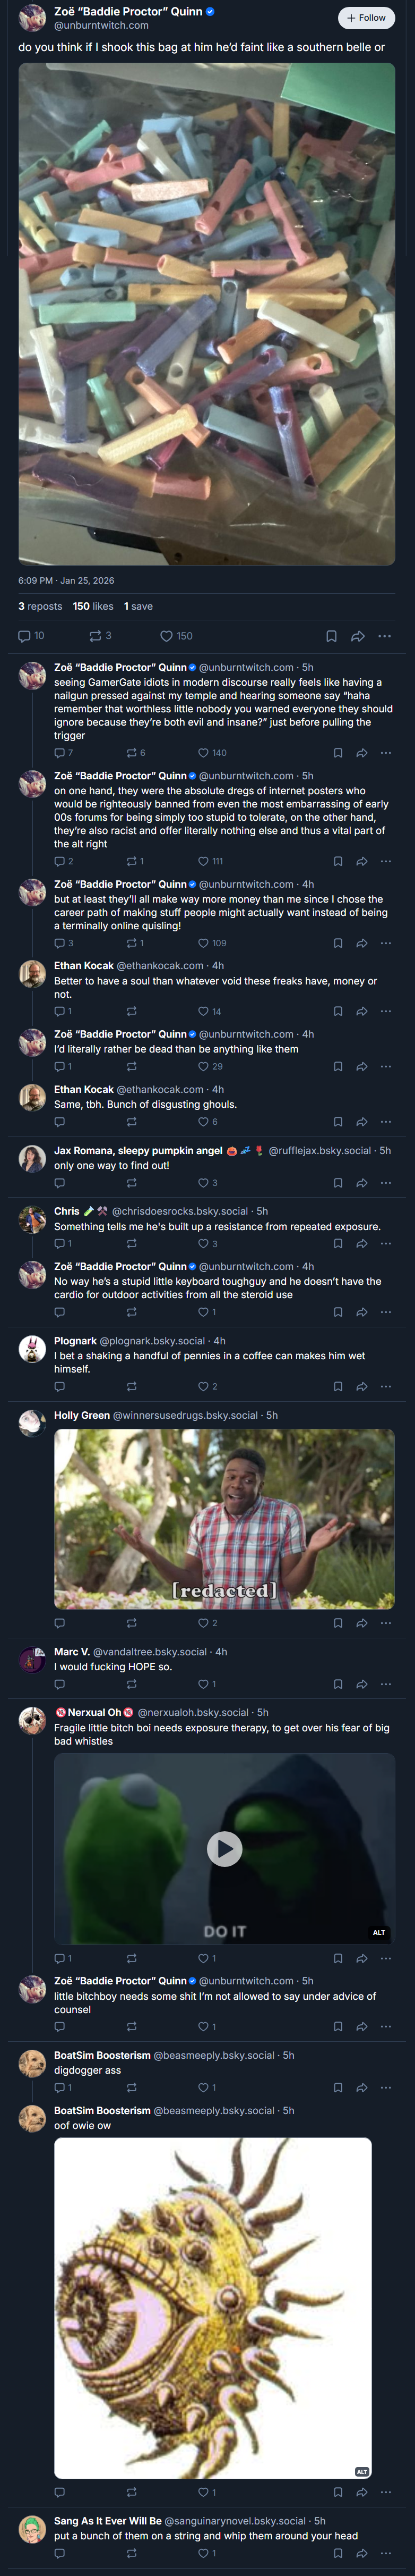Open the 3 reposts list

(x=40, y=606)
